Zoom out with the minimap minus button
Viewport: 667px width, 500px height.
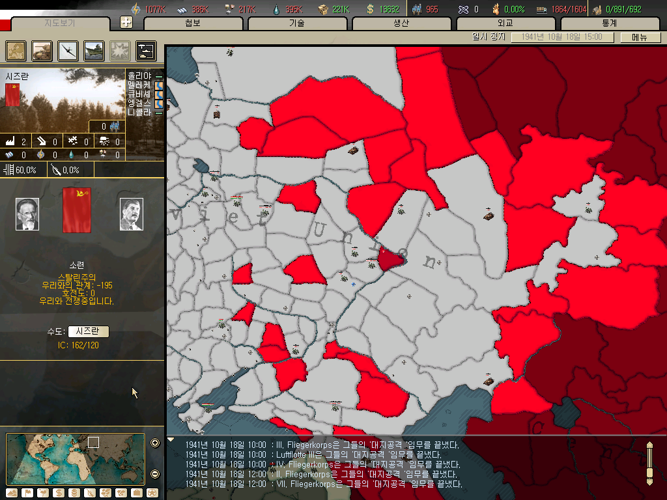click(155, 474)
